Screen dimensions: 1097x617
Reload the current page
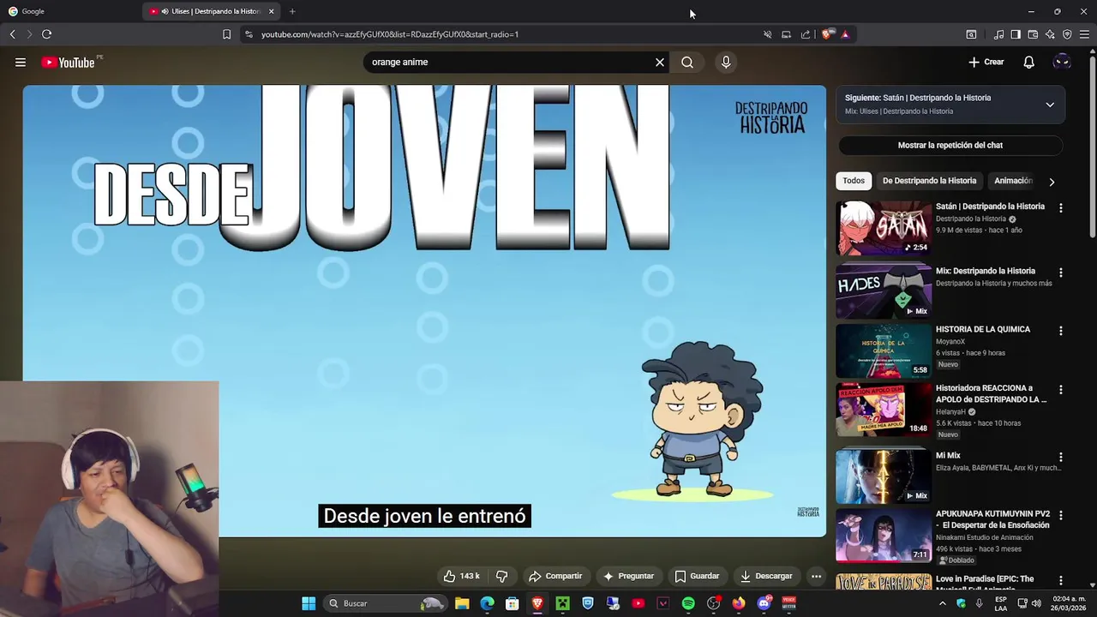tap(46, 34)
